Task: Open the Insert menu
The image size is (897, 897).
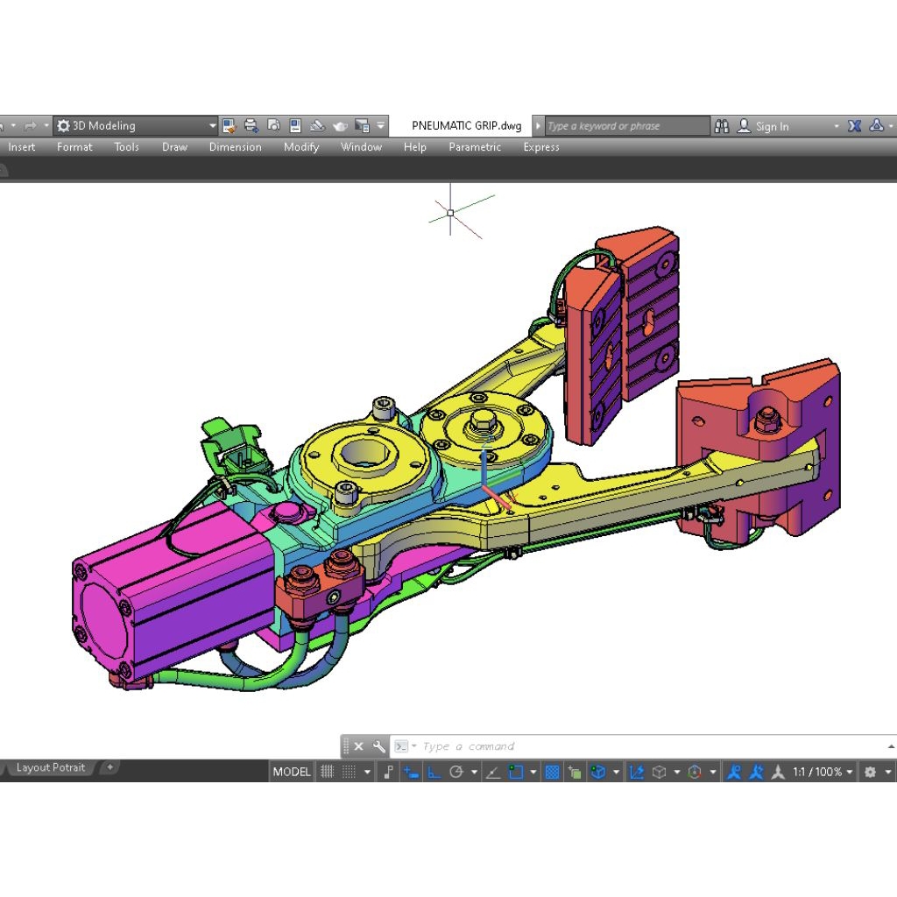Action: [x=22, y=147]
